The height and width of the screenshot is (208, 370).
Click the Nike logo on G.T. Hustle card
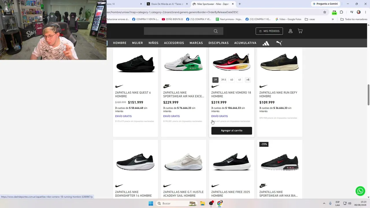[167, 186]
